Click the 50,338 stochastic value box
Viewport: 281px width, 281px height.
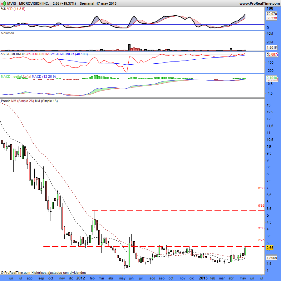click(x=272, y=18)
